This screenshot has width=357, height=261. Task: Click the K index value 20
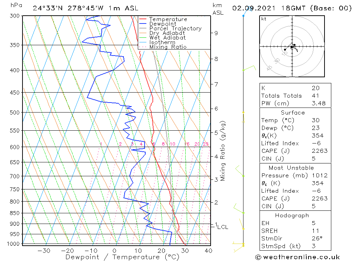(316, 88)
